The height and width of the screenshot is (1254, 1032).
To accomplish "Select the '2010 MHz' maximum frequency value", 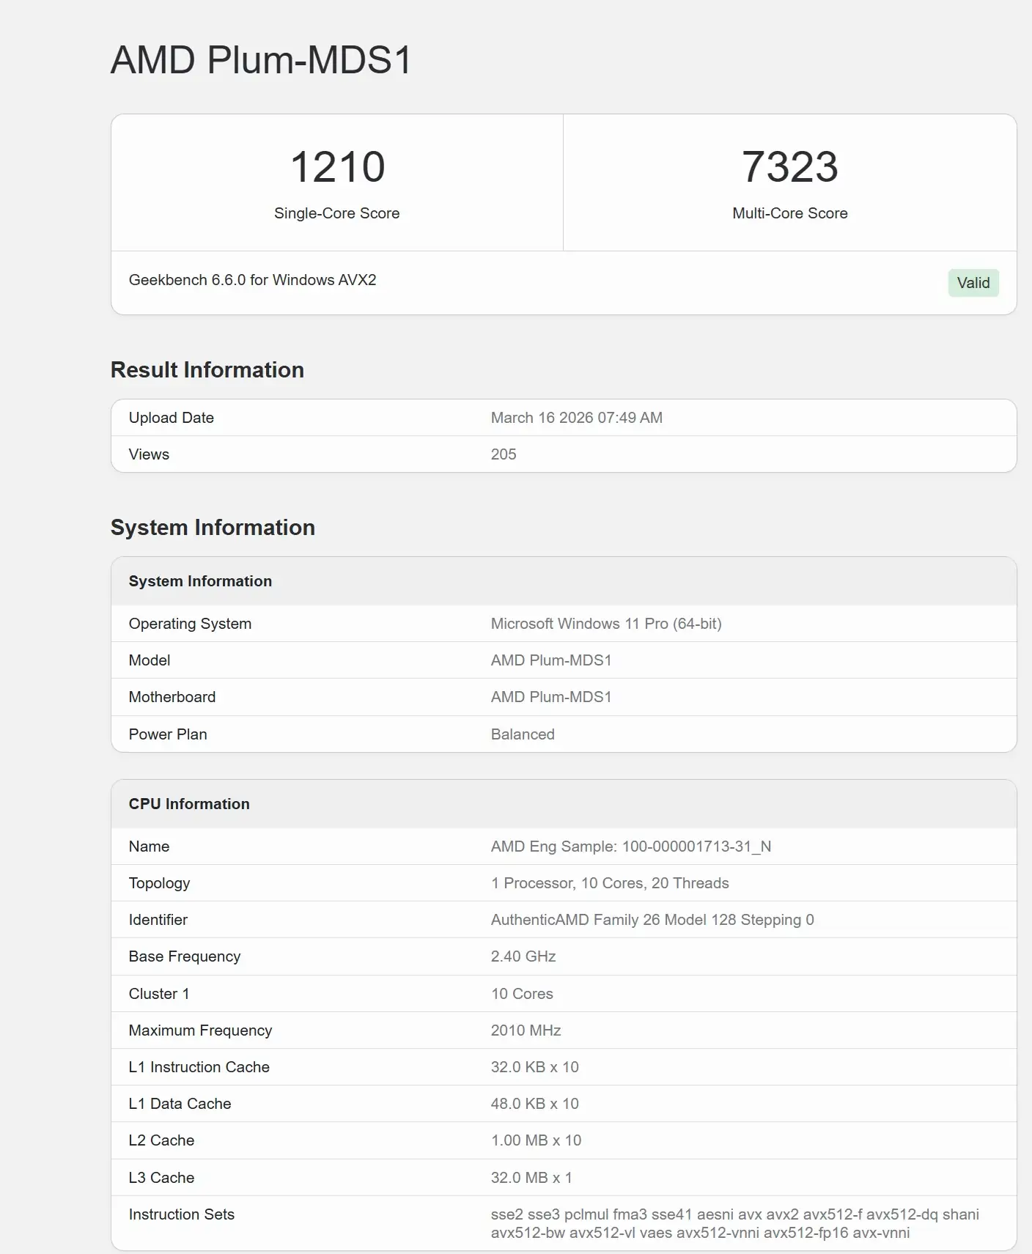I will 526,1030.
